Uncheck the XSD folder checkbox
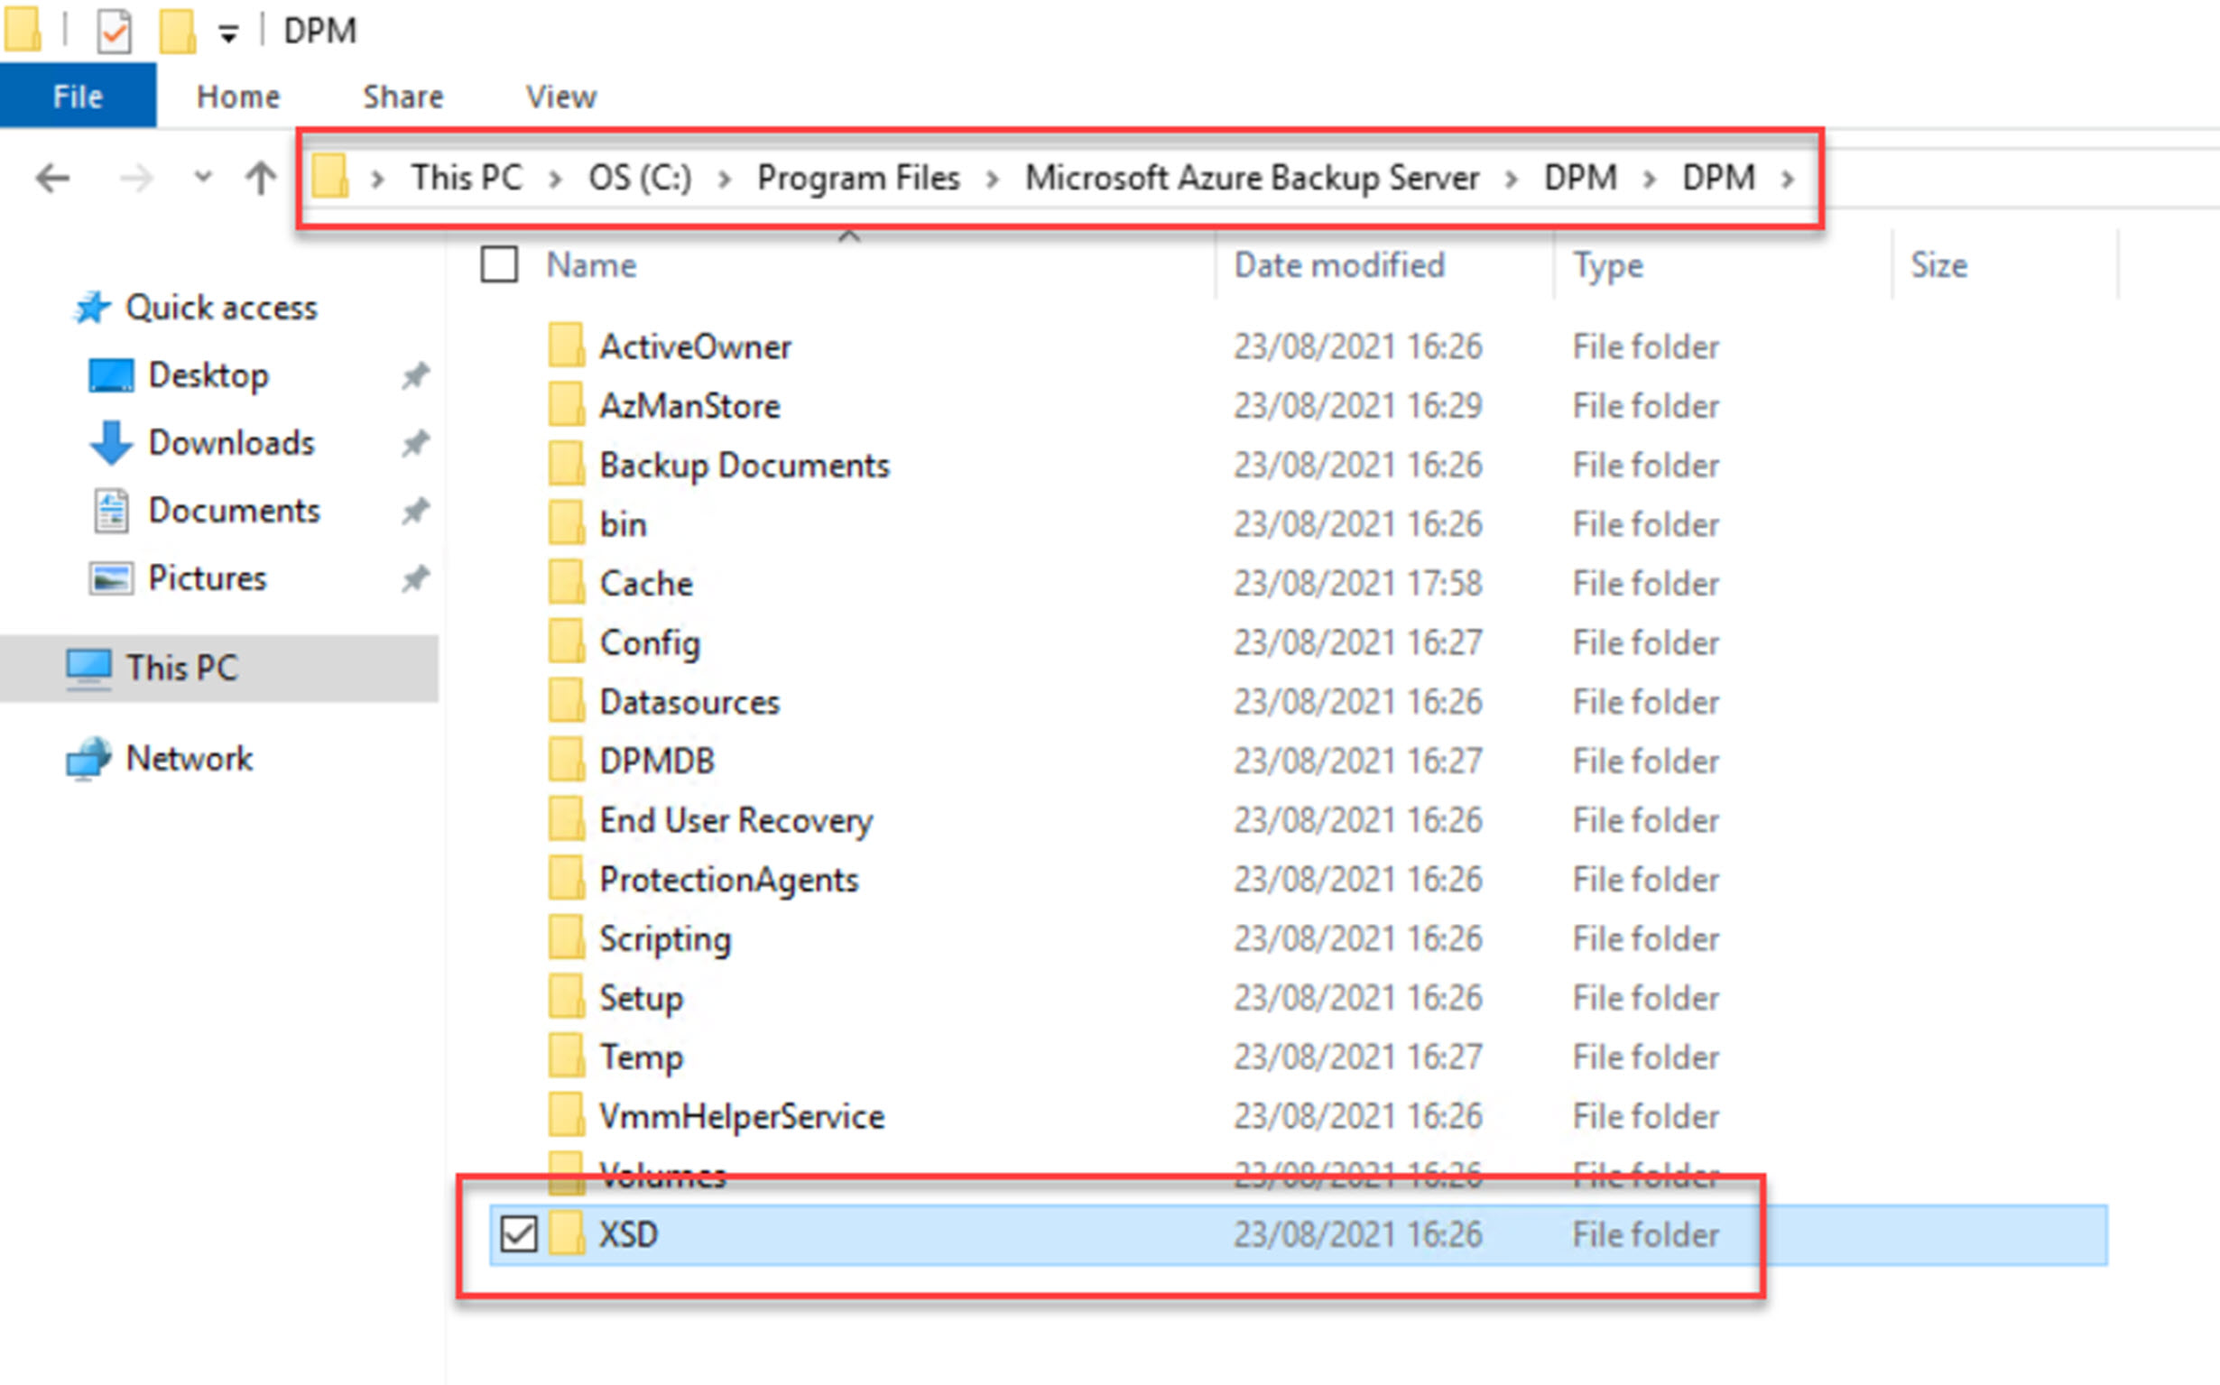The image size is (2220, 1385). click(521, 1233)
